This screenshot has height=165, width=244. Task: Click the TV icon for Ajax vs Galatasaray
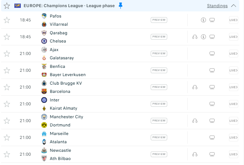[212, 54]
